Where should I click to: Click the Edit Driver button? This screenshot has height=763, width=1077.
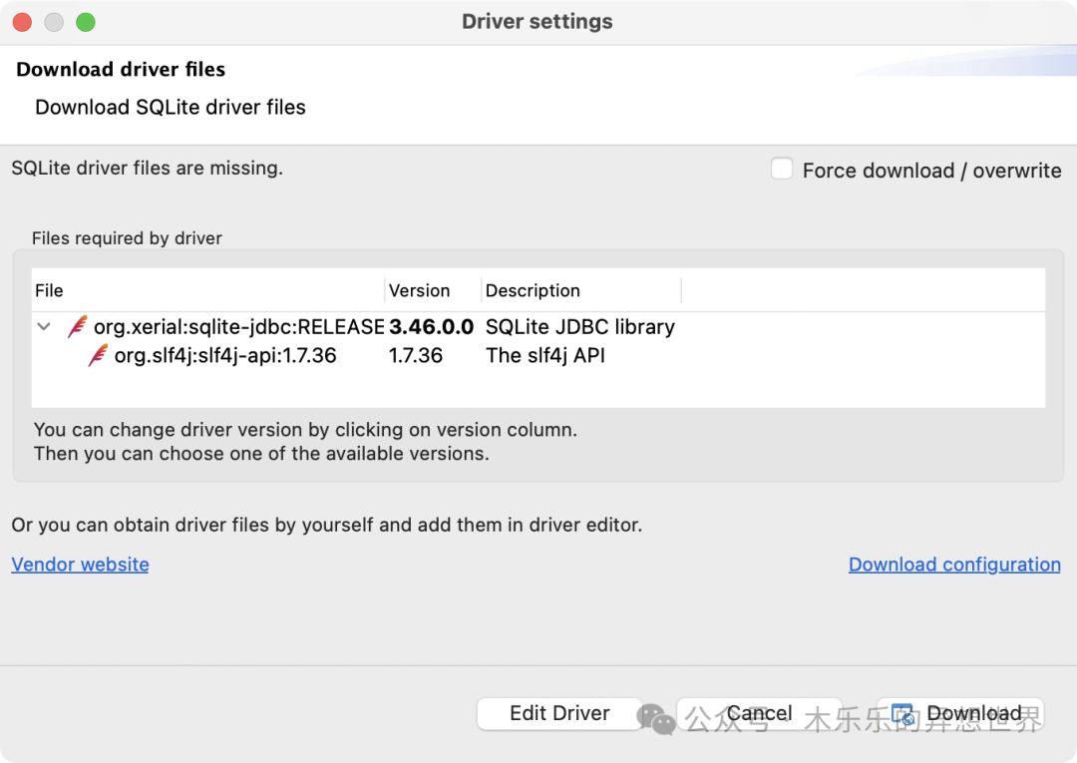[x=559, y=713]
